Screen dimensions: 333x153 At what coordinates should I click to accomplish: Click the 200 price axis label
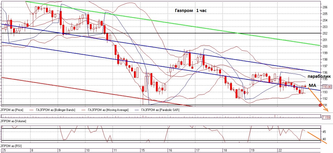click(x=325, y=46)
